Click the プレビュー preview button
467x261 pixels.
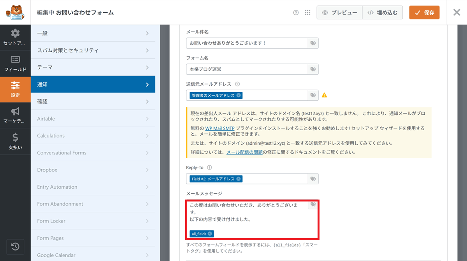point(339,12)
